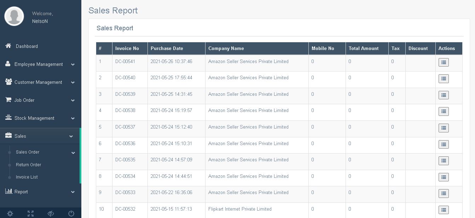Select purchase date 2021-05-15 11:57:13
This screenshot has width=475, height=218.
click(171, 209)
